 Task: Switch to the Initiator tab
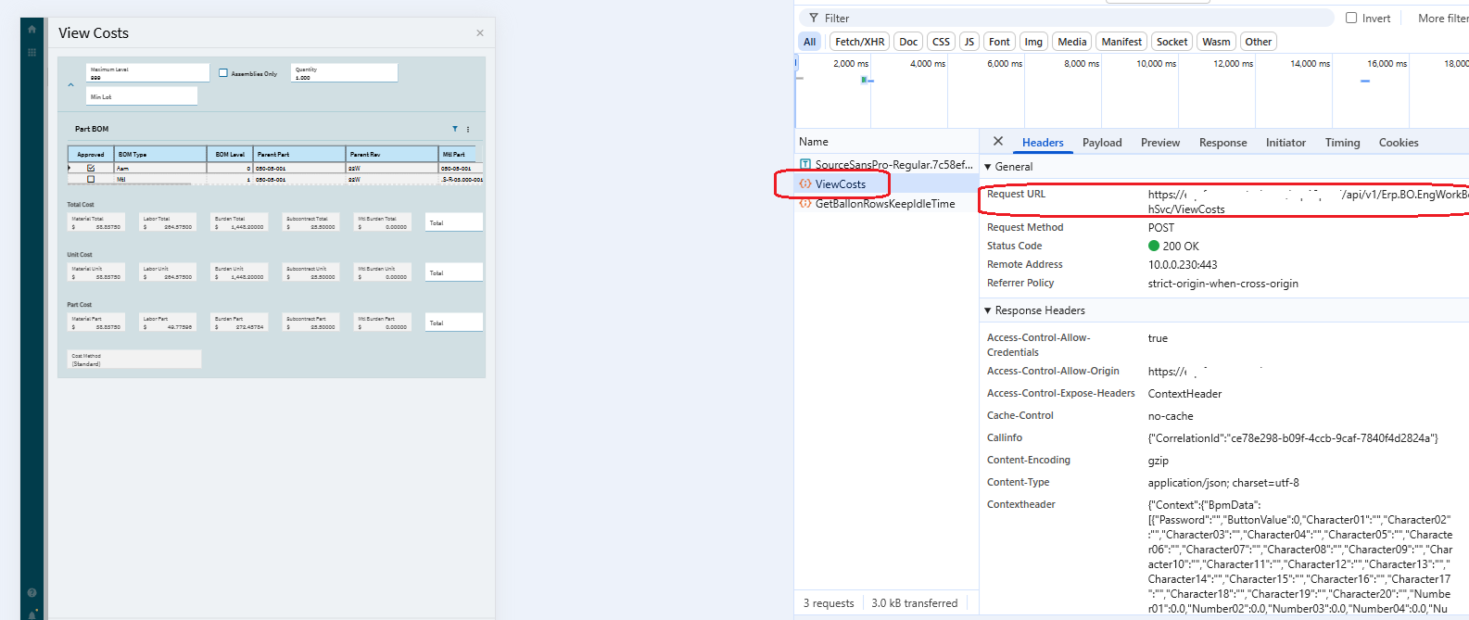(x=1285, y=143)
